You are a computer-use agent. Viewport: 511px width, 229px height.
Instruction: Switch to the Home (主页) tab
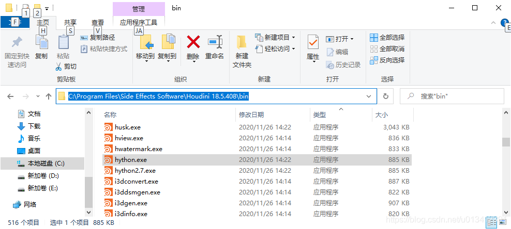click(x=43, y=22)
